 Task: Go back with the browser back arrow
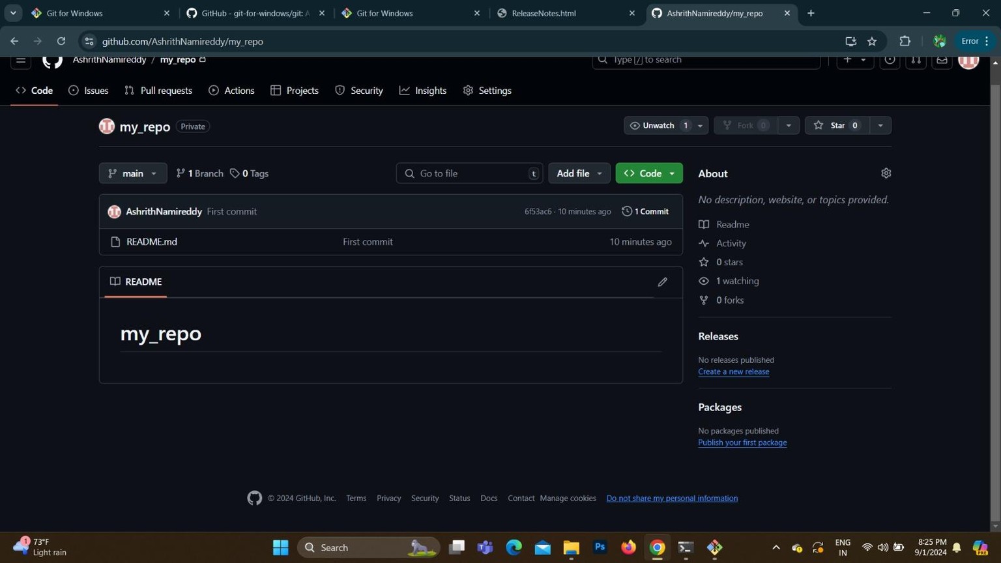(14, 41)
